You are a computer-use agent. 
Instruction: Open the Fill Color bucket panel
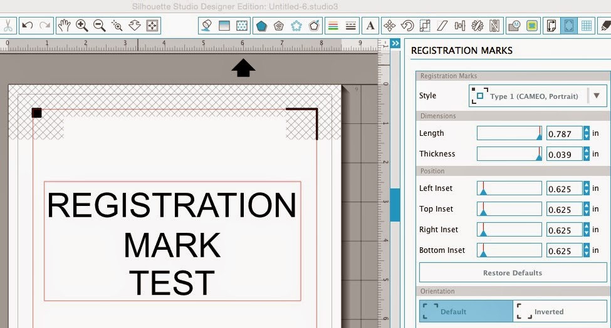tap(207, 26)
